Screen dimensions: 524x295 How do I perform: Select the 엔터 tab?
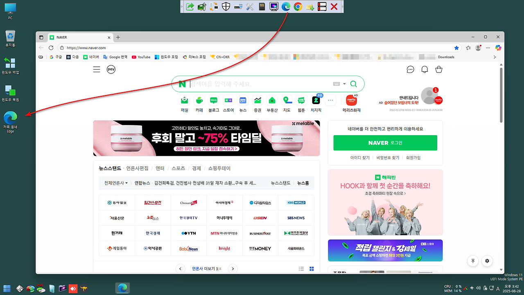(x=160, y=168)
